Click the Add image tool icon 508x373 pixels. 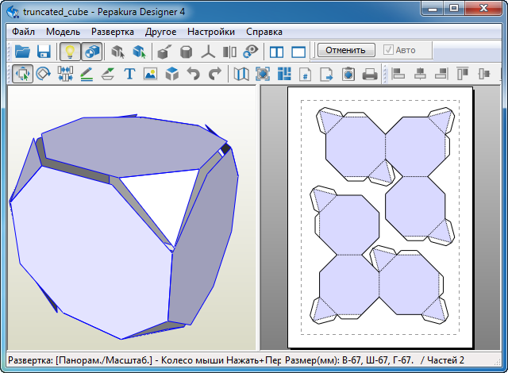[150, 75]
